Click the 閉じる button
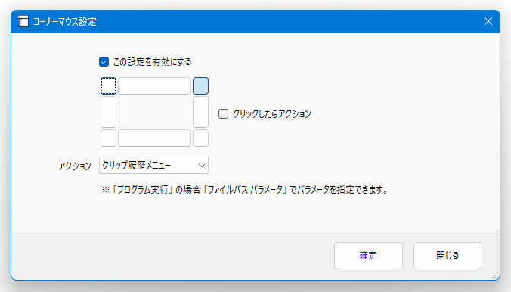 [x=448, y=256]
